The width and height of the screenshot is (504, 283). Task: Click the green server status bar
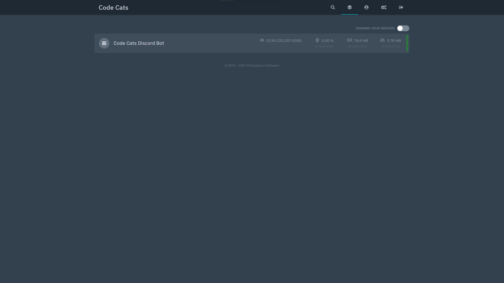pyautogui.click(x=407, y=43)
